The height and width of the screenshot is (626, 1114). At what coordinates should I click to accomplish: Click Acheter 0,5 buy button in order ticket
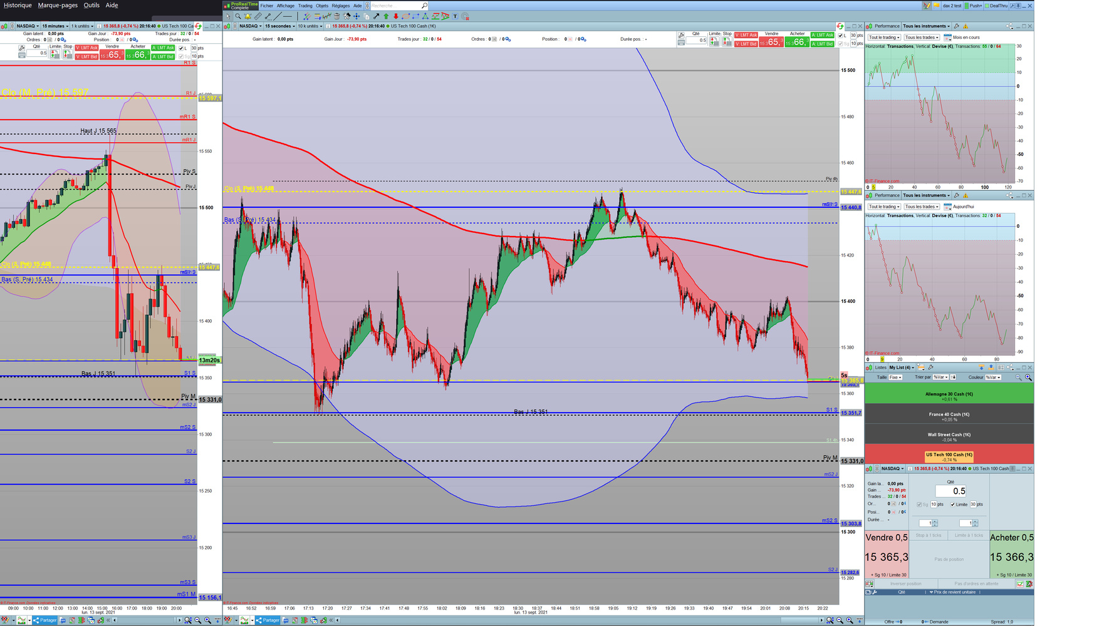1012,555
